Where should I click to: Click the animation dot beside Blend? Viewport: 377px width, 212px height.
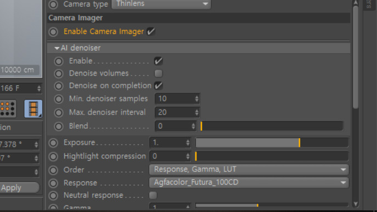pos(59,127)
